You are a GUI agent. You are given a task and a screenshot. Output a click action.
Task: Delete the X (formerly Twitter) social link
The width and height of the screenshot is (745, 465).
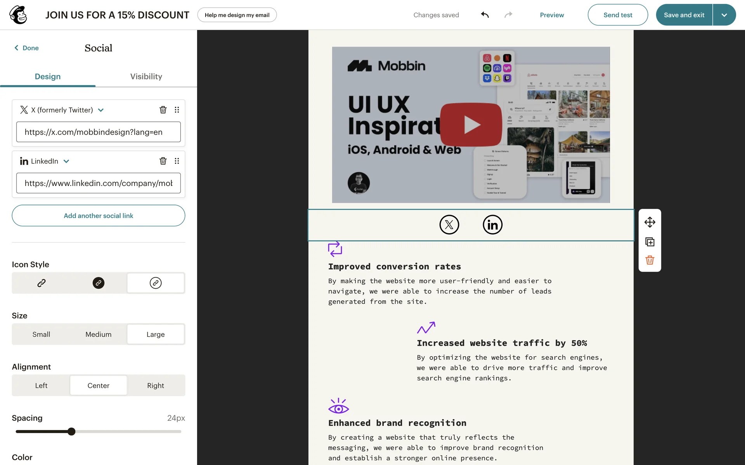163,110
